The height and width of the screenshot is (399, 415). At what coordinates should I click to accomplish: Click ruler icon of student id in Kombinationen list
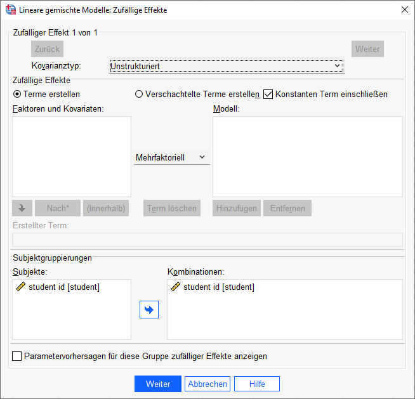click(x=176, y=287)
